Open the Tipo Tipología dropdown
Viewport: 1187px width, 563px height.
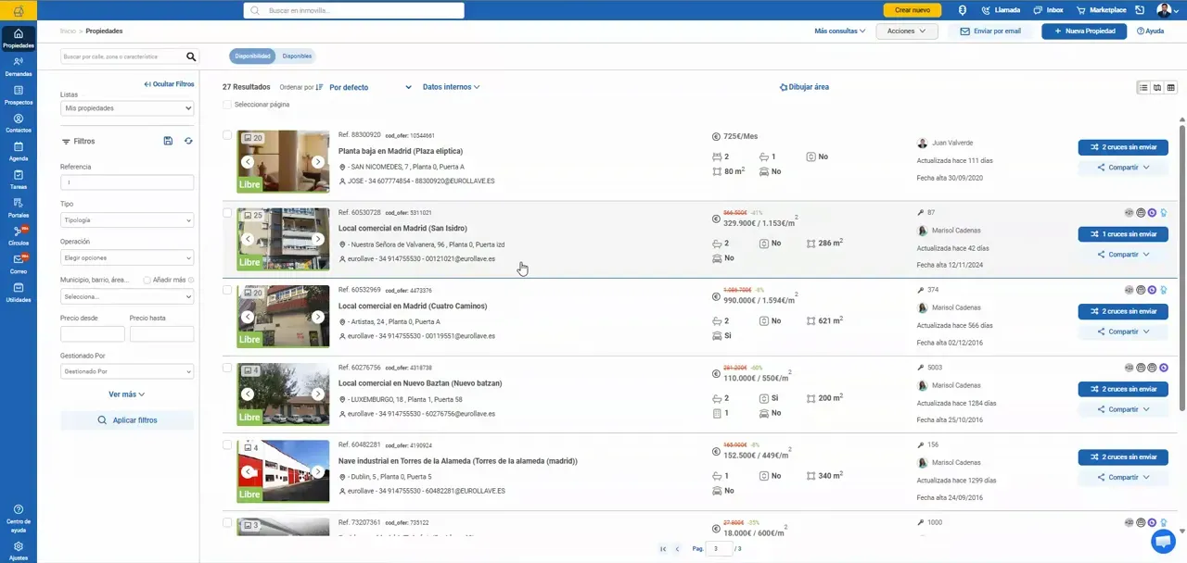(x=127, y=220)
